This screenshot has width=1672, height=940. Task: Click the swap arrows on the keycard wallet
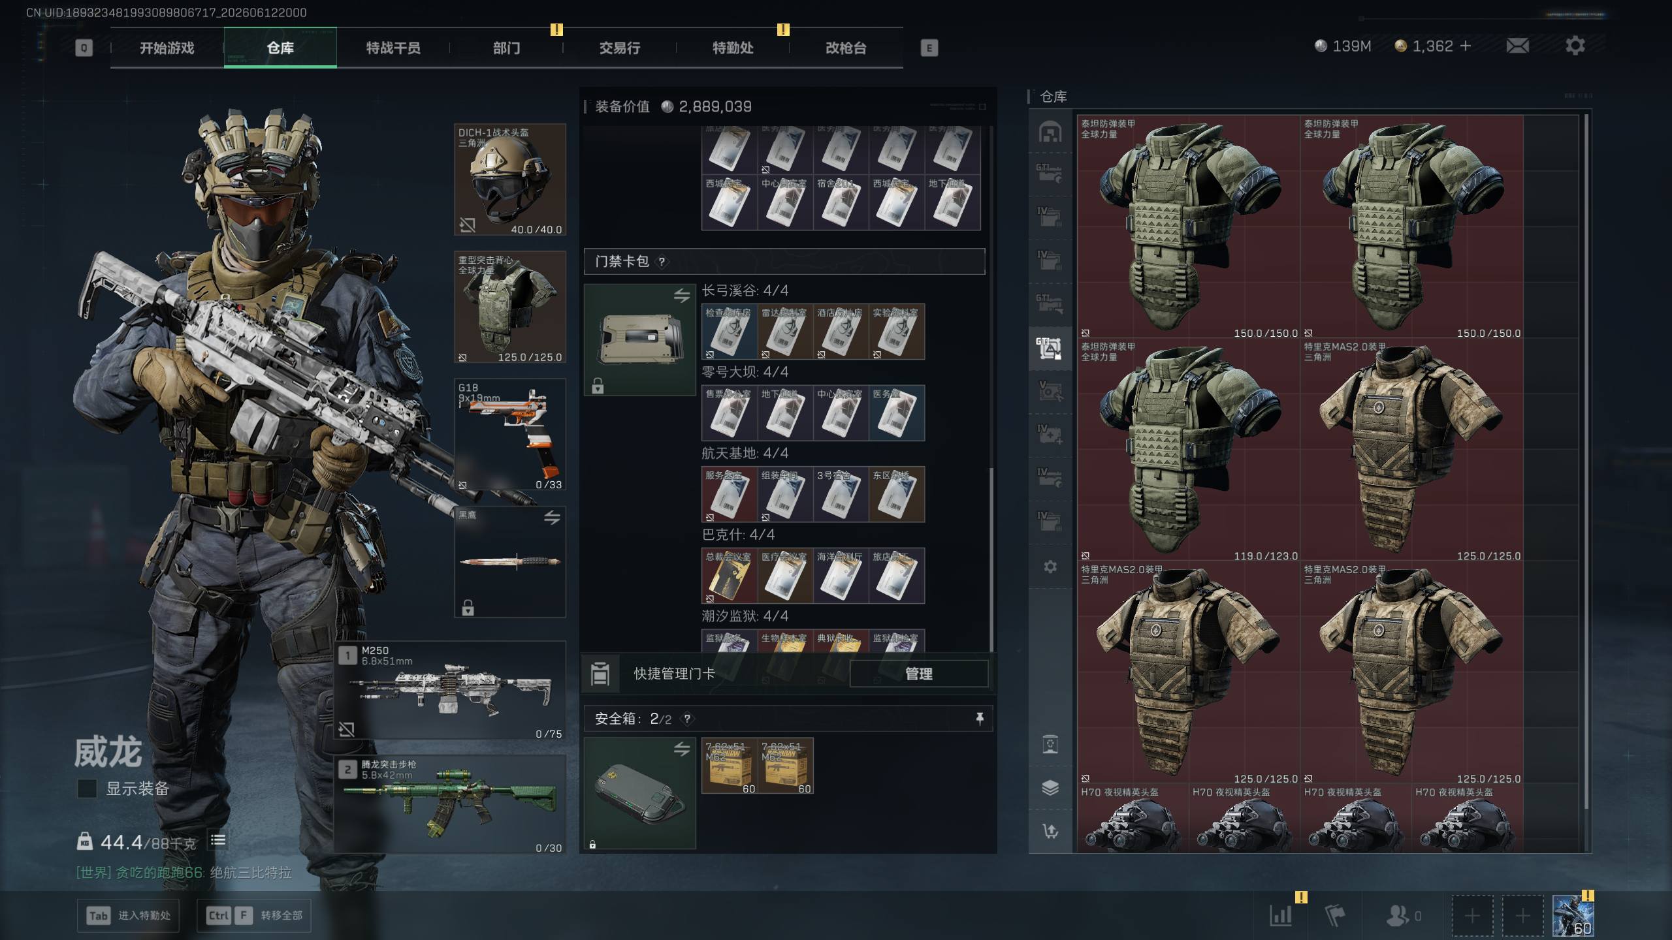(x=681, y=296)
